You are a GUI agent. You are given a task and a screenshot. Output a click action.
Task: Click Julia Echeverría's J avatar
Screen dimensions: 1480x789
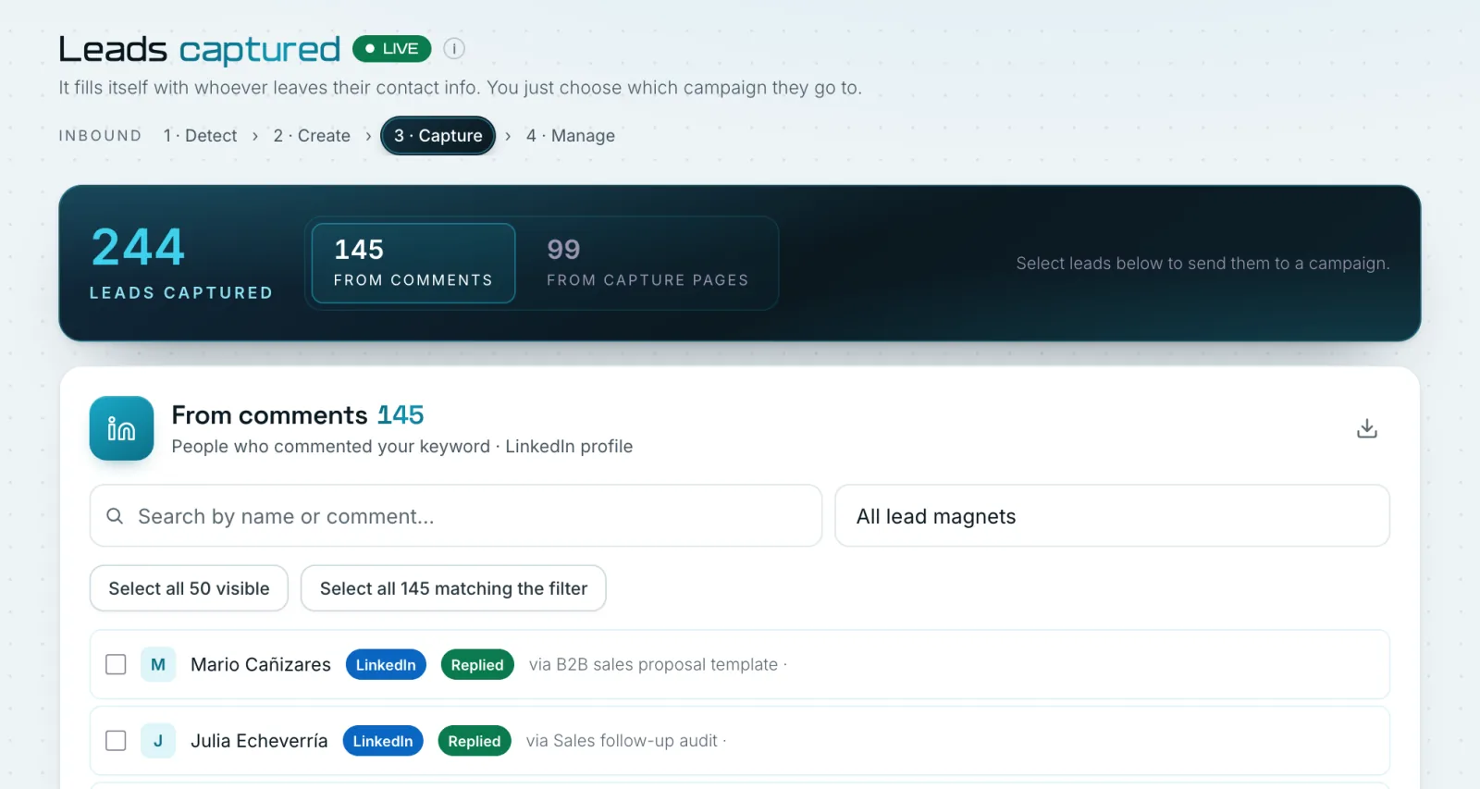(x=158, y=741)
